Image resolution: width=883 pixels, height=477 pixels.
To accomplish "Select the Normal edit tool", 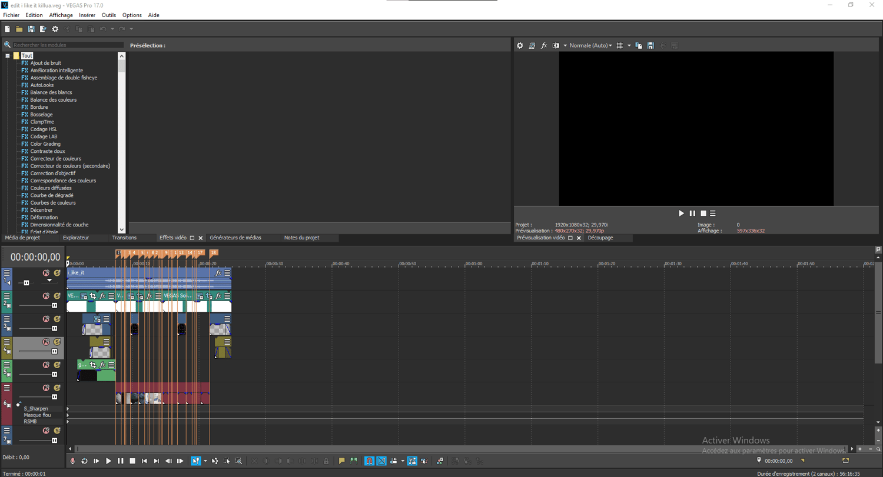I will 195,461.
